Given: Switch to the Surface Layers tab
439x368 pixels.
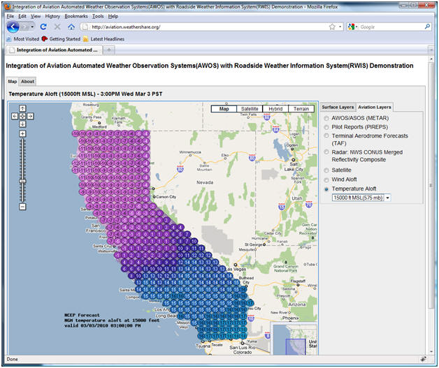Looking at the screenshot, I should pyautogui.click(x=338, y=107).
